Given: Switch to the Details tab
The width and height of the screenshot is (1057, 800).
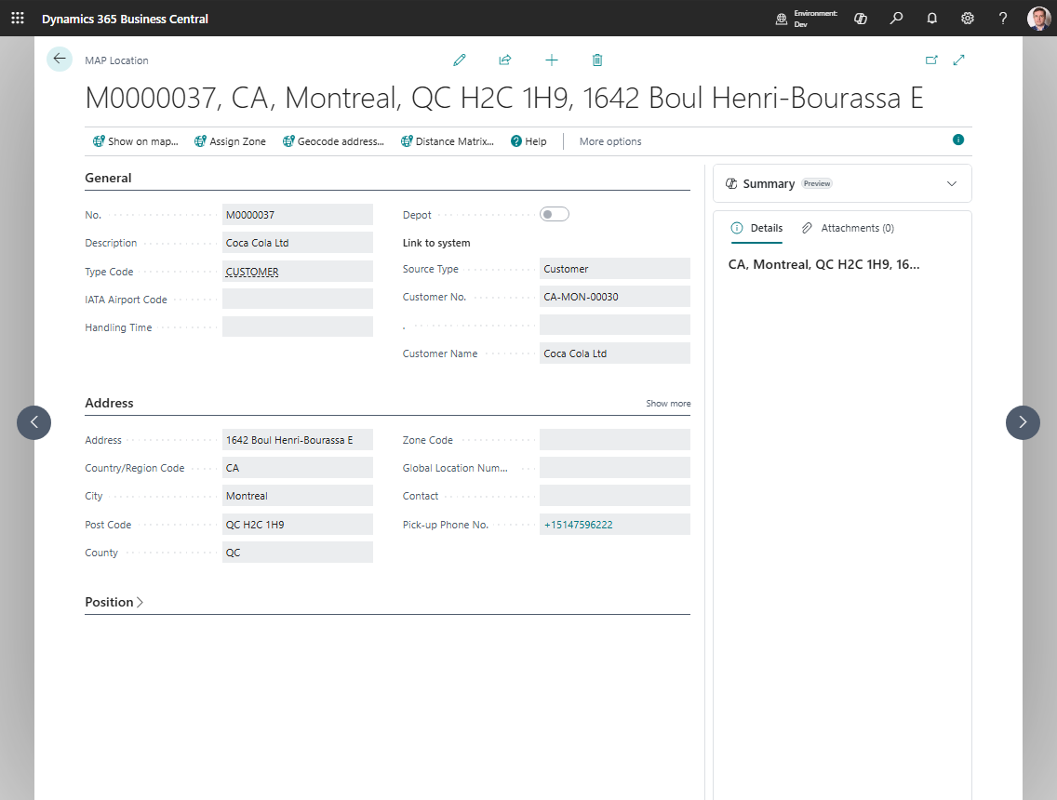Looking at the screenshot, I should pyautogui.click(x=757, y=228).
